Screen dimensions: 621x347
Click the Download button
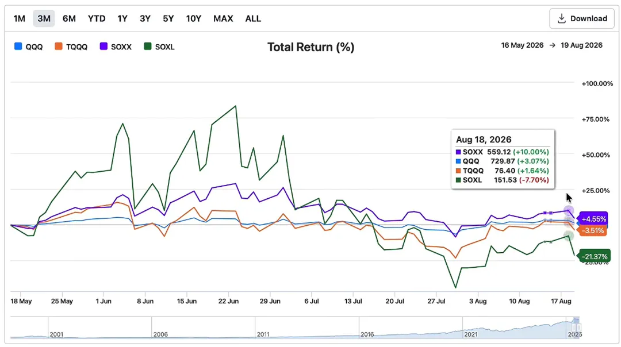point(582,18)
